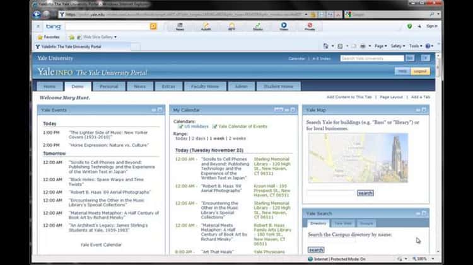The height and width of the screenshot is (265, 473).
Task: Open the Bing toolbar Video icon
Action: pos(284,26)
